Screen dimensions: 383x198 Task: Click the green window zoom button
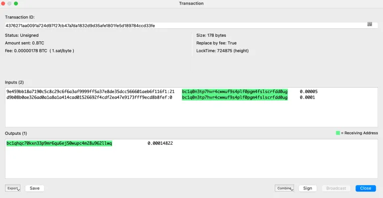[16, 3]
